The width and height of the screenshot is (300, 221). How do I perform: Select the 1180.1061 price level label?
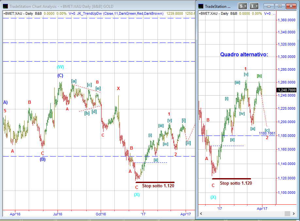click(267, 133)
